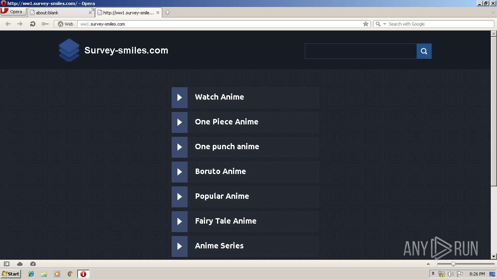The width and height of the screenshot is (497, 279).
Task: Click arrow icon beside One punch anime
Action: click(179, 147)
